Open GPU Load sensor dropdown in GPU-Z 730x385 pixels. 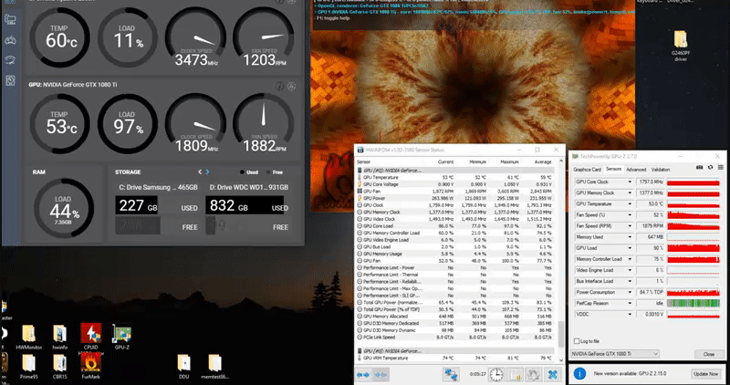coord(630,248)
